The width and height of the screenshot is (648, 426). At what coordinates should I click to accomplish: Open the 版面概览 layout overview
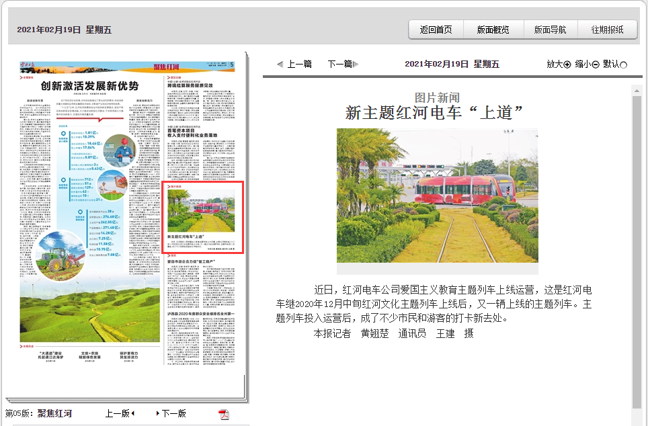495,30
